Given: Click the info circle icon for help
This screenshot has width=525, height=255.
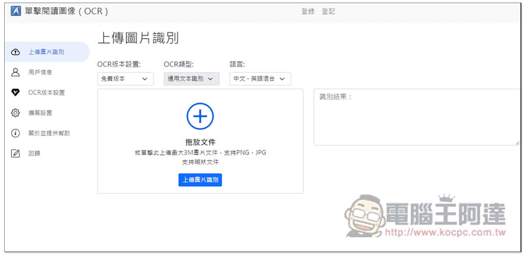Looking at the screenshot, I should 16,133.
